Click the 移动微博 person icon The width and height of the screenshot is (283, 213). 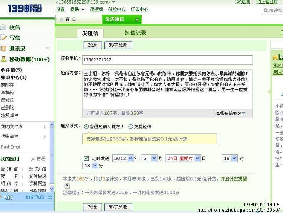[3, 59]
